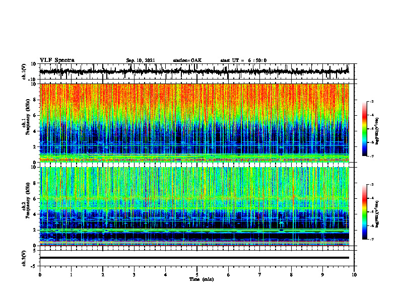
Task: Click the 2 kHz tick label of ch.1 spectrogram
Action: [35, 147]
